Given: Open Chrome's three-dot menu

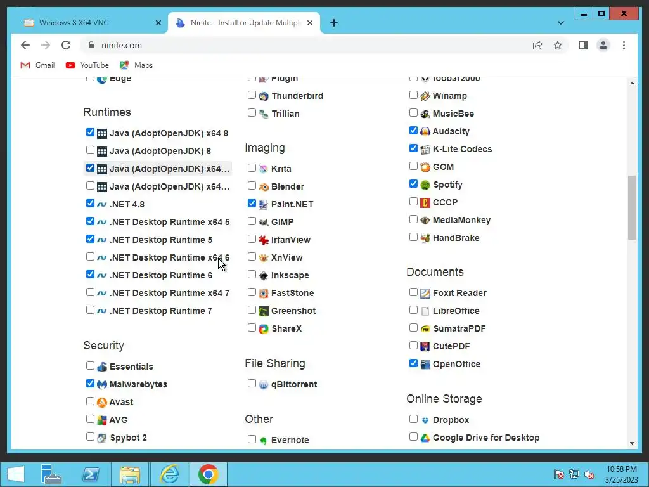Looking at the screenshot, I should pos(624,45).
